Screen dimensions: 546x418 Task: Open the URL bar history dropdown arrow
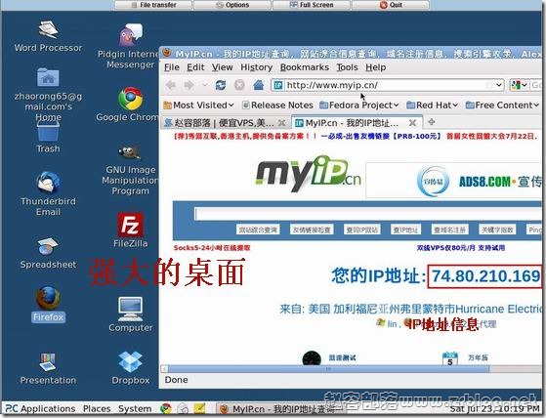pyautogui.click(x=499, y=85)
